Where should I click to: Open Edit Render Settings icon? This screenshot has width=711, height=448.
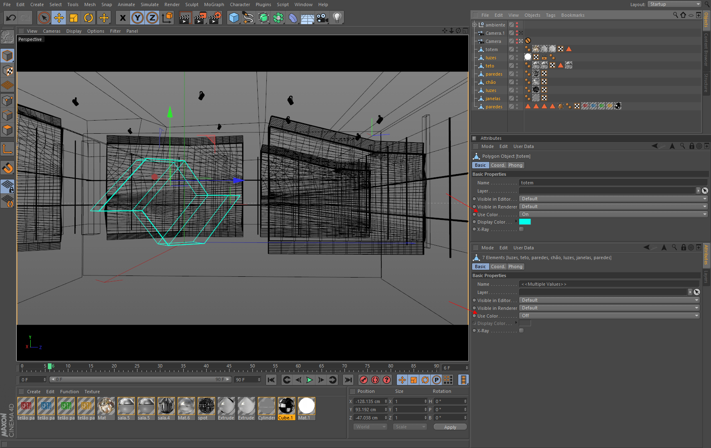215,18
